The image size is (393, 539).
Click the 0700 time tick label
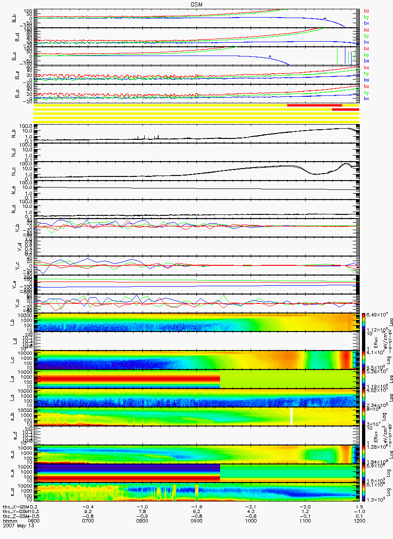88,521
